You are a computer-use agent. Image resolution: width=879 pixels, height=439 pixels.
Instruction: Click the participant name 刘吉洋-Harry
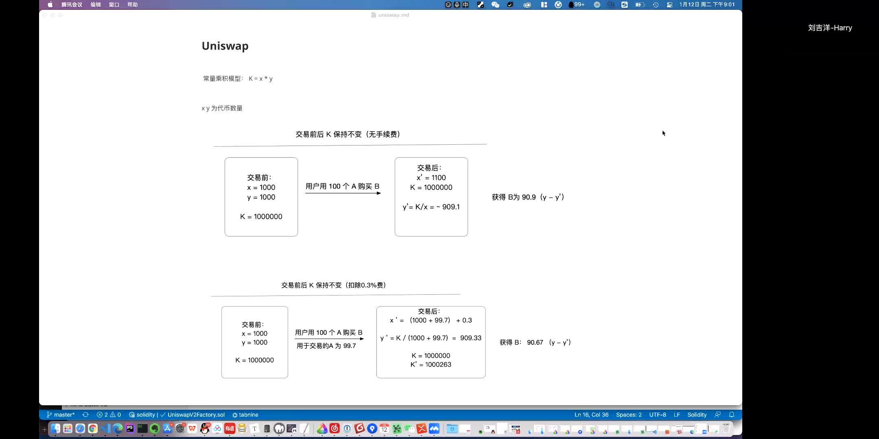click(x=830, y=28)
